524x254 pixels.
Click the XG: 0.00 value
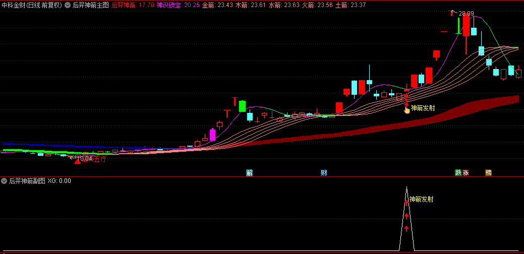(59, 181)
